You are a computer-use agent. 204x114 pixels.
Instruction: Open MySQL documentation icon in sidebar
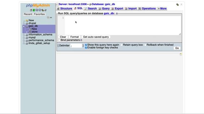[x=40, y=10]
